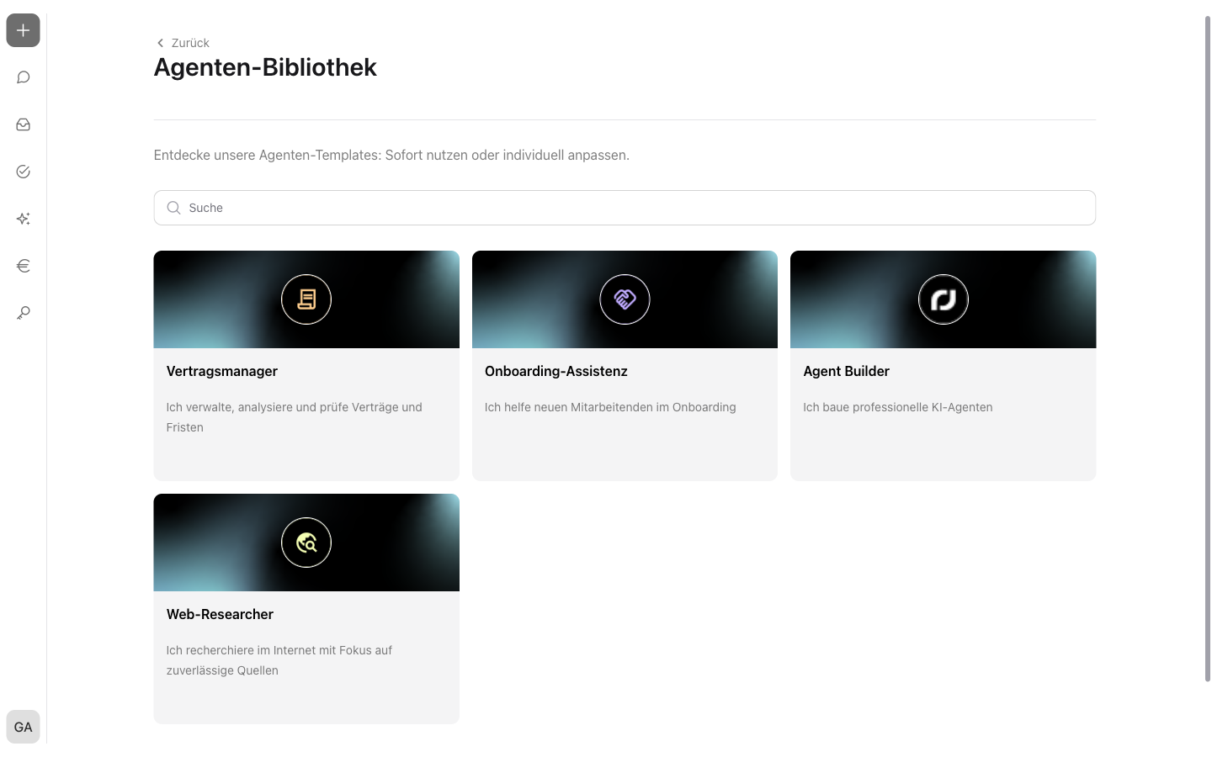Open the inbox tray icon in sidebar
Image resolution: width=1212 pixels, height=757 pixels.
(23, 124)
